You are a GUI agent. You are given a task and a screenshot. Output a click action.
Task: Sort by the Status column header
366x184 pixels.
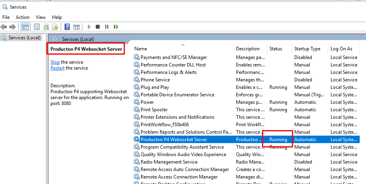point(276,49)
